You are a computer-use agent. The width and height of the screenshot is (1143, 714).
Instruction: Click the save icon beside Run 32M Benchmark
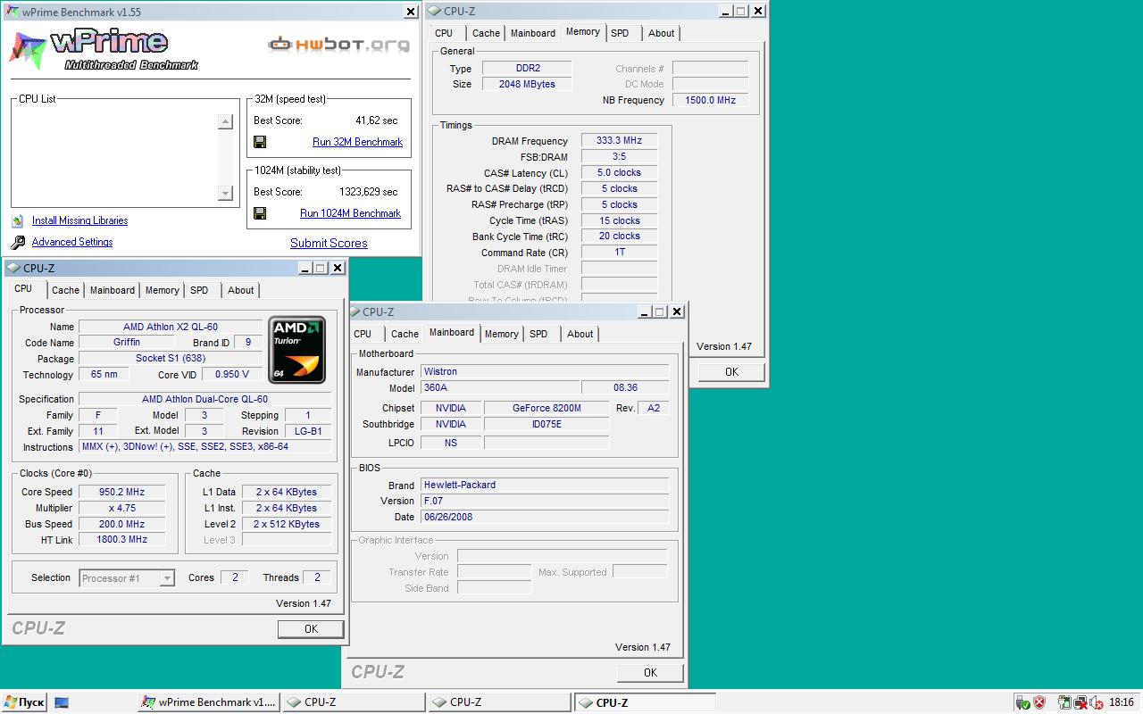(260, 142)
